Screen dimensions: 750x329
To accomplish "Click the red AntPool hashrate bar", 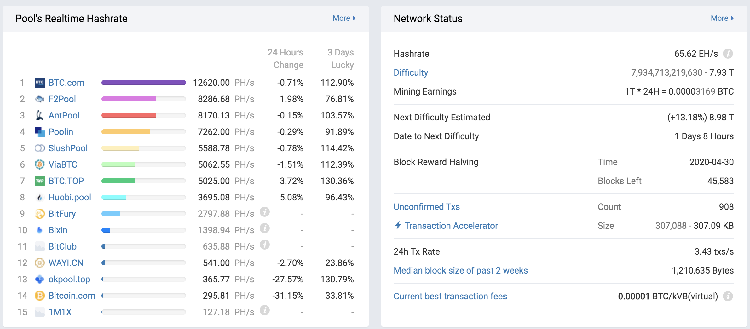I will pyautogui.click(x=129, y=115).
